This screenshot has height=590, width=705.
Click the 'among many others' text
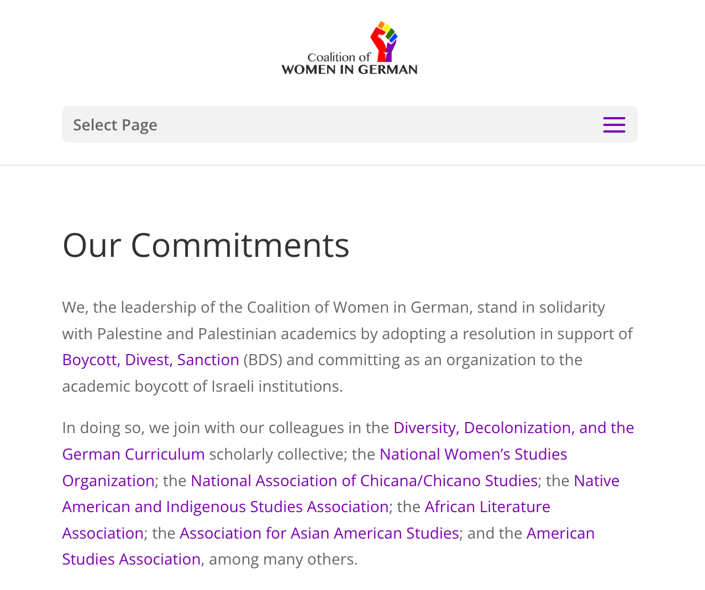tap(283, 559)
